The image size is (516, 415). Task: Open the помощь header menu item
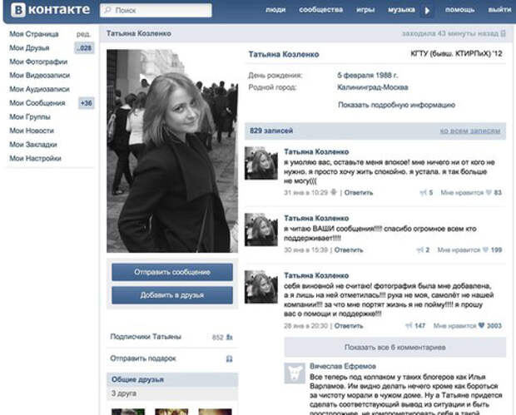click(x=459, y=10)
